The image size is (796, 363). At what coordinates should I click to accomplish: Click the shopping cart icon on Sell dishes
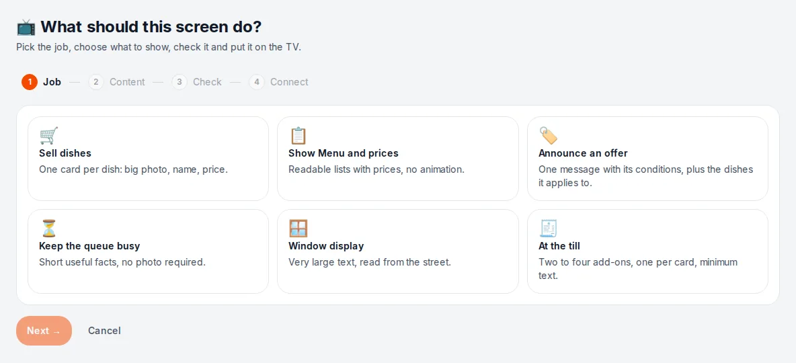pos(48,136)
